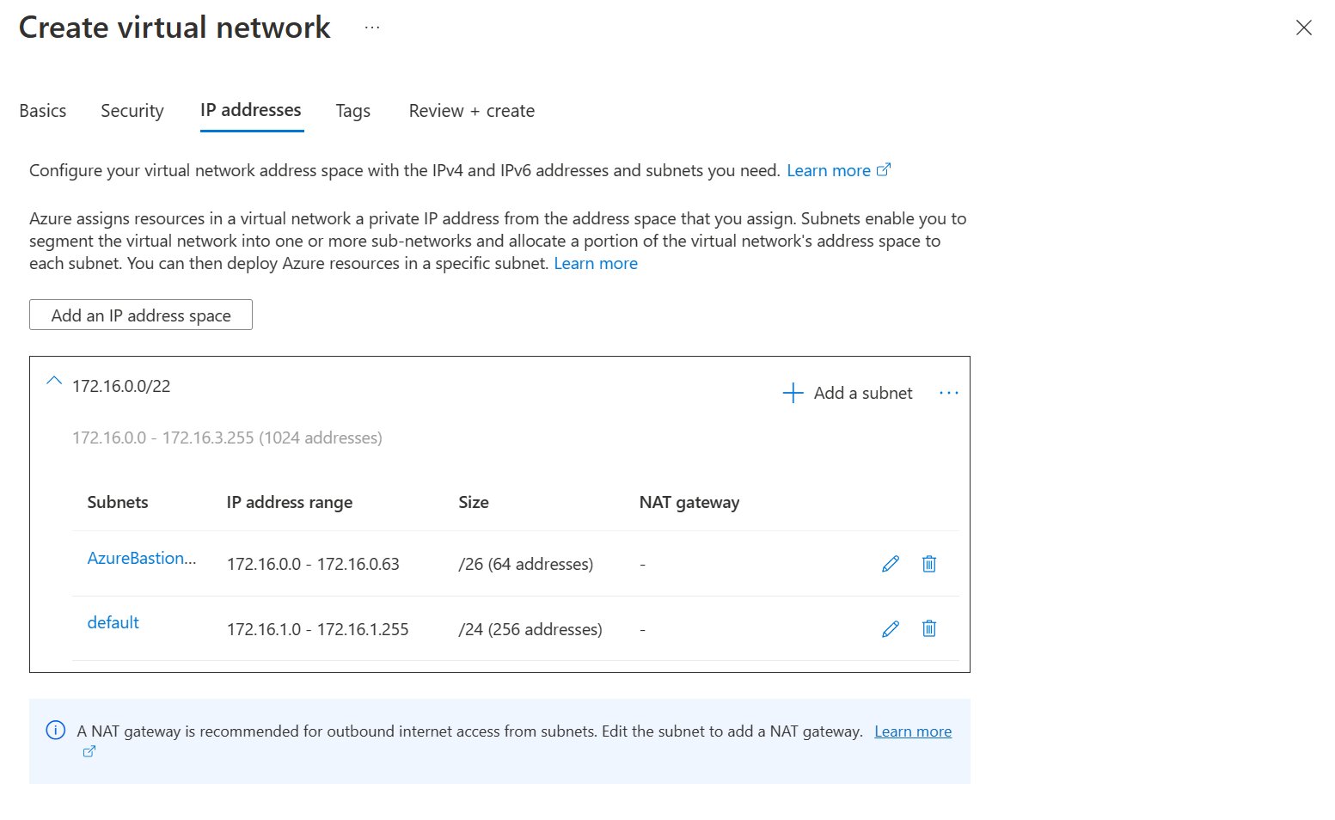Open Learn more link about deploying subnets

pos(596,264)
